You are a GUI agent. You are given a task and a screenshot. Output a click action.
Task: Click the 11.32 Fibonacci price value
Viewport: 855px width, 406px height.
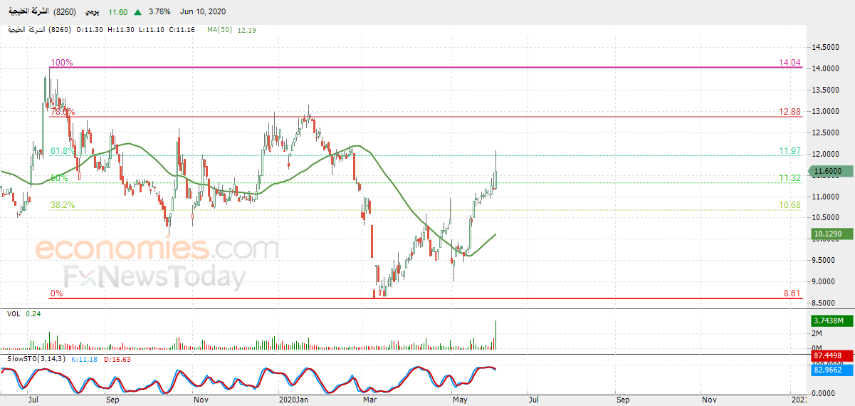pyautogui.click(x=790, y=178)
